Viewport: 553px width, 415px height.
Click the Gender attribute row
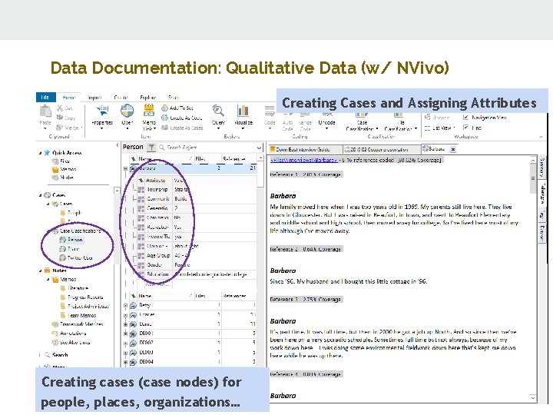tap(197, 265)
